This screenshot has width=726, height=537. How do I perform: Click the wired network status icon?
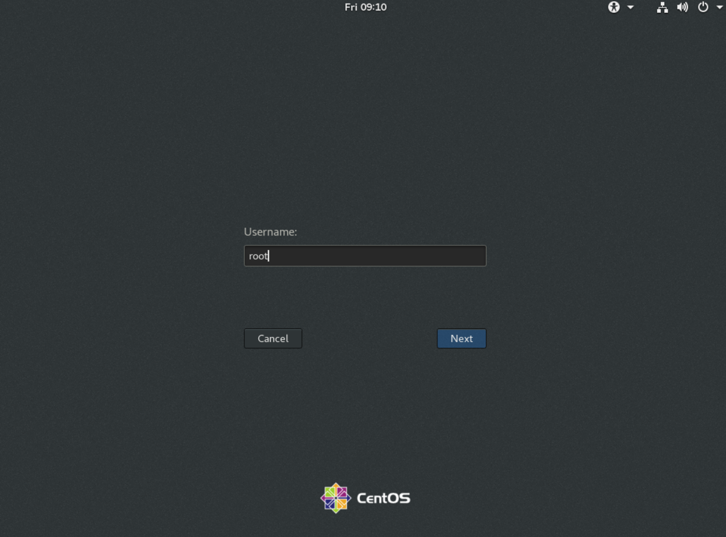(662, 7)
